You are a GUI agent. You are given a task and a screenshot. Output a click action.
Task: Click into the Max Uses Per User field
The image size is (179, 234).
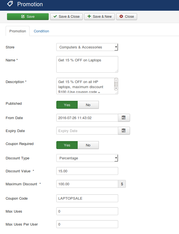87,224
